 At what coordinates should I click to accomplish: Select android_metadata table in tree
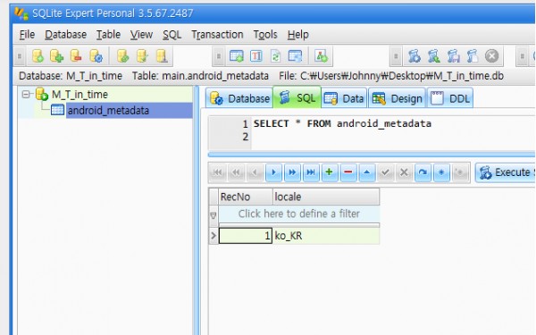click(108, 111)
